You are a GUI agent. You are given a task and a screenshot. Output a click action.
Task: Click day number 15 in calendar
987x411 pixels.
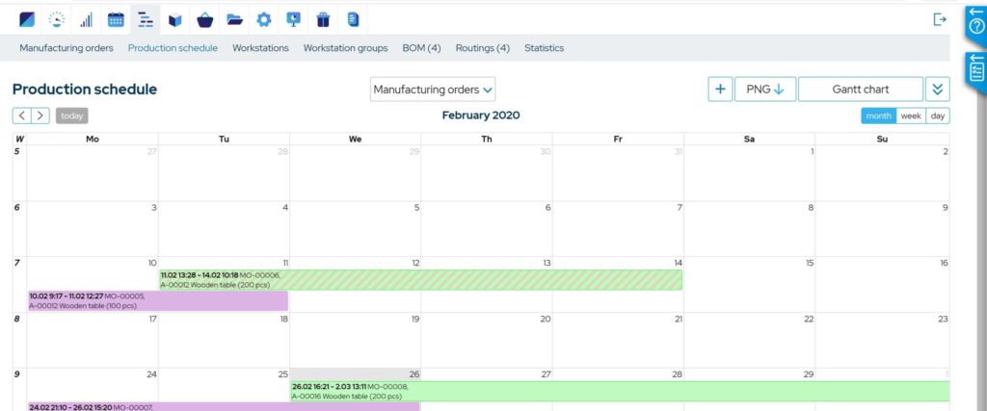[x=809, y=263]
